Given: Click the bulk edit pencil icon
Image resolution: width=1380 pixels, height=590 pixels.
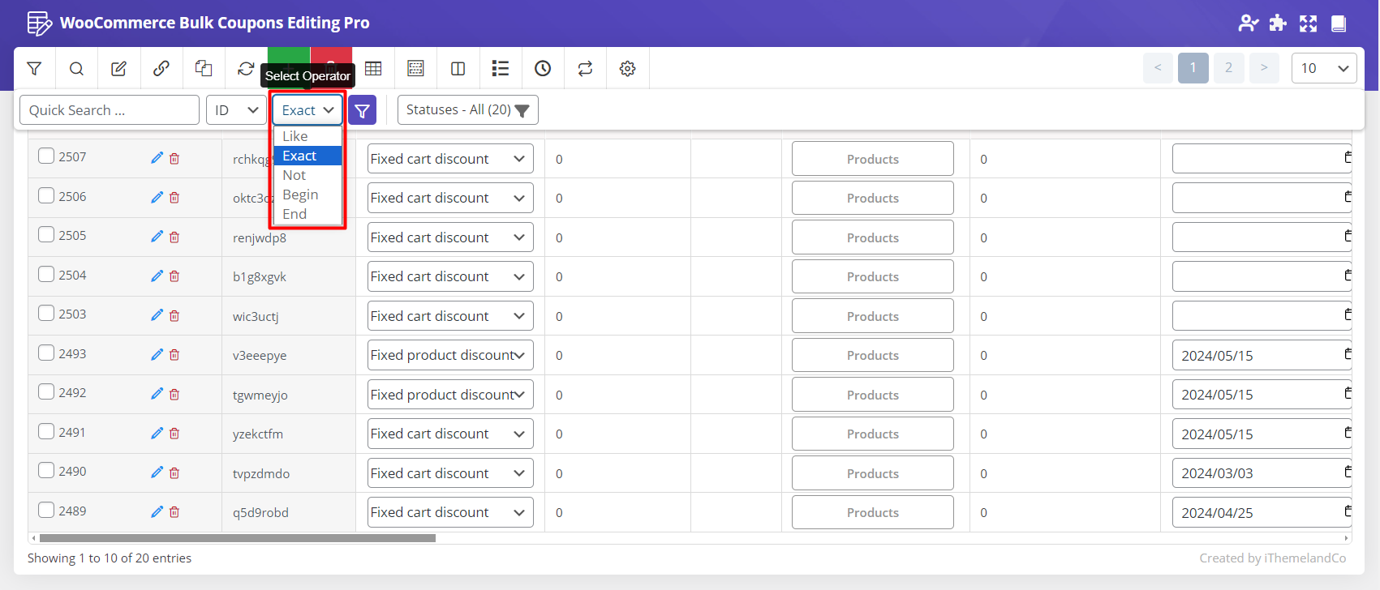Looking at the screenshot, I should pos(118,69).
